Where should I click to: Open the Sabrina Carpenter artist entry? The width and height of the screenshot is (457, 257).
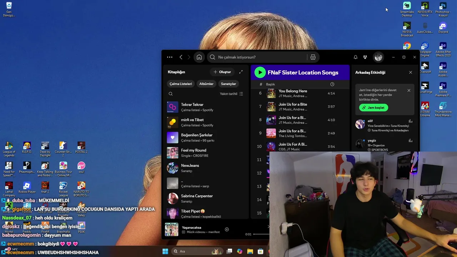point(206,198)
